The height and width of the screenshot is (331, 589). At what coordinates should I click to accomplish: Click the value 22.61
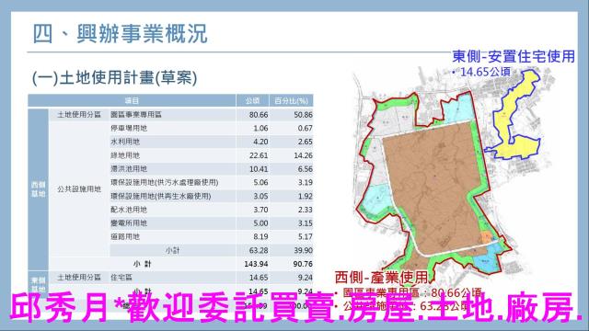pyautogui.click(x=259, y=155)
